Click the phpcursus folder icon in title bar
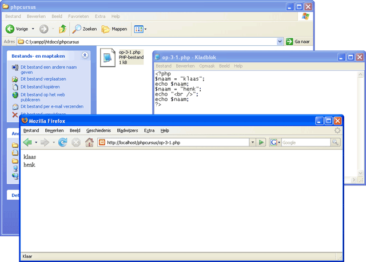Screen dimensions: 366x262 point(6,6)
